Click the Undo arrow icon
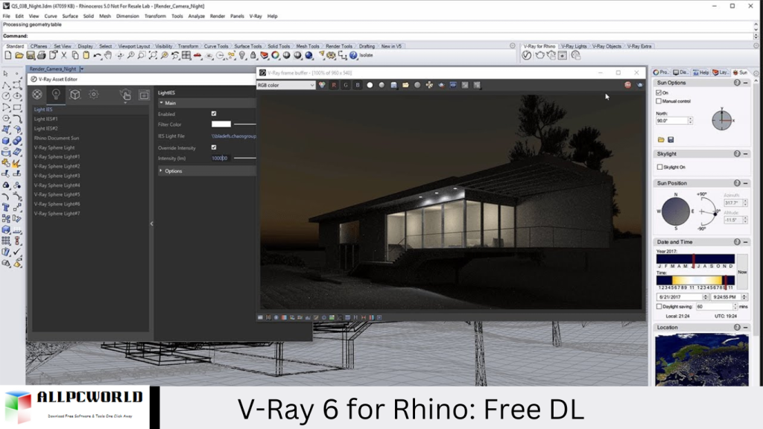Image resolution: width=763 pixels, height=429 pixels. pyautogui.click(x=98, y=55)
